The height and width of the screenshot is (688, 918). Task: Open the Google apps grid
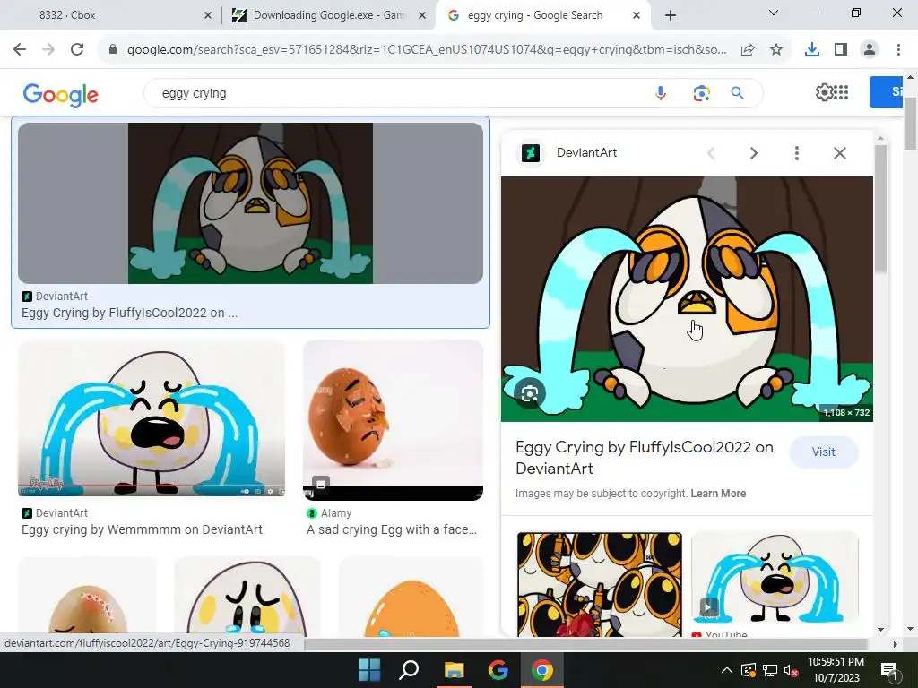[x=841, y=92]
